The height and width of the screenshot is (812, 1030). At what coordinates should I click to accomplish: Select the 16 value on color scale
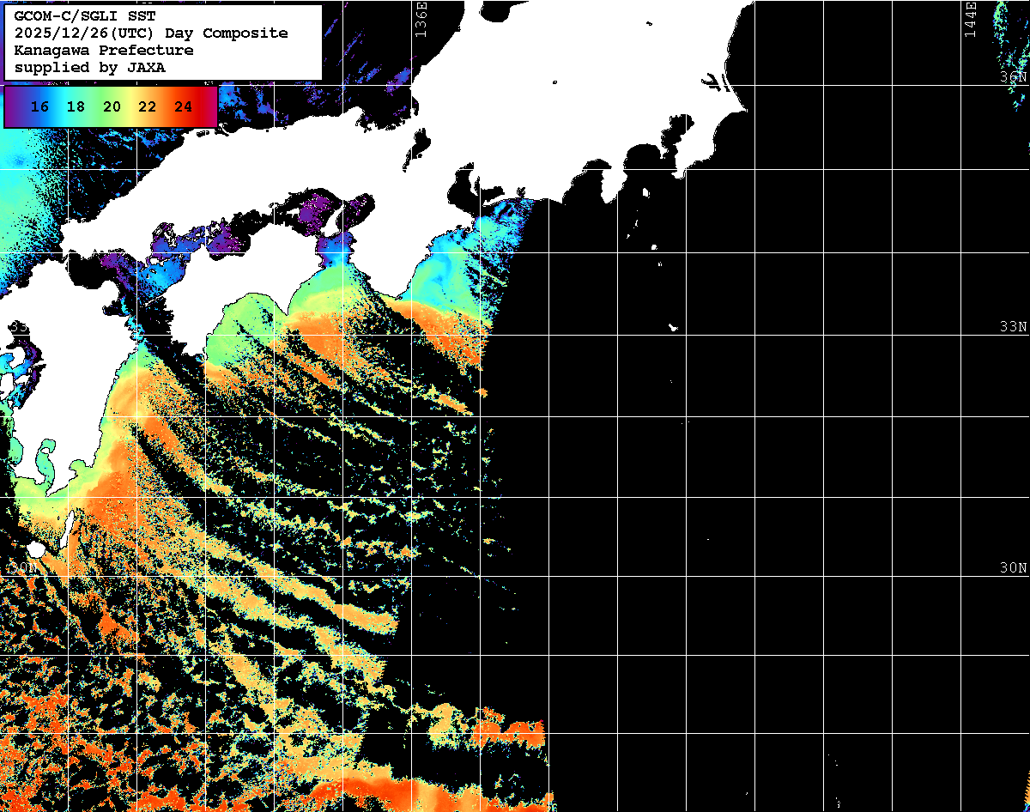(39, 107)
